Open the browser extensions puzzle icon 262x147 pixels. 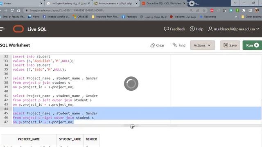244,10
